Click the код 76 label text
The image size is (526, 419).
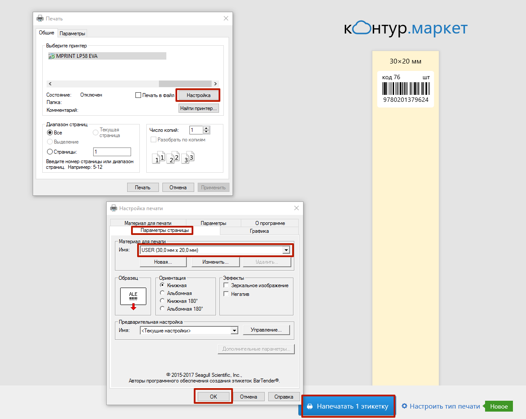tap(391, 77)
